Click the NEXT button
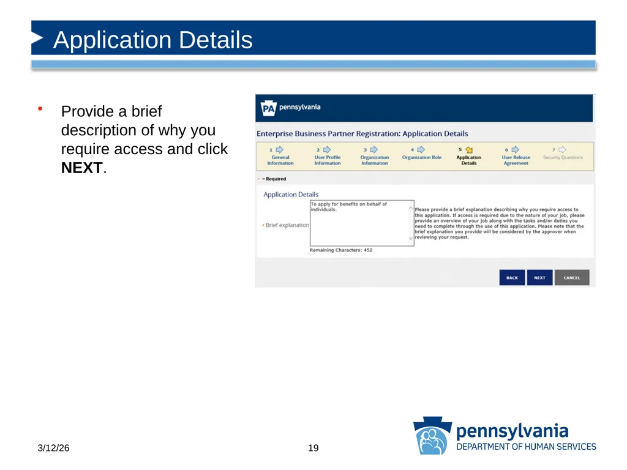The image size is (627, 470). pyautogui.click(x=539, y=277)
